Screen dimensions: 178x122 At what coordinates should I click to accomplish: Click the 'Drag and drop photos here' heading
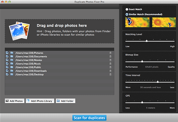62,25
